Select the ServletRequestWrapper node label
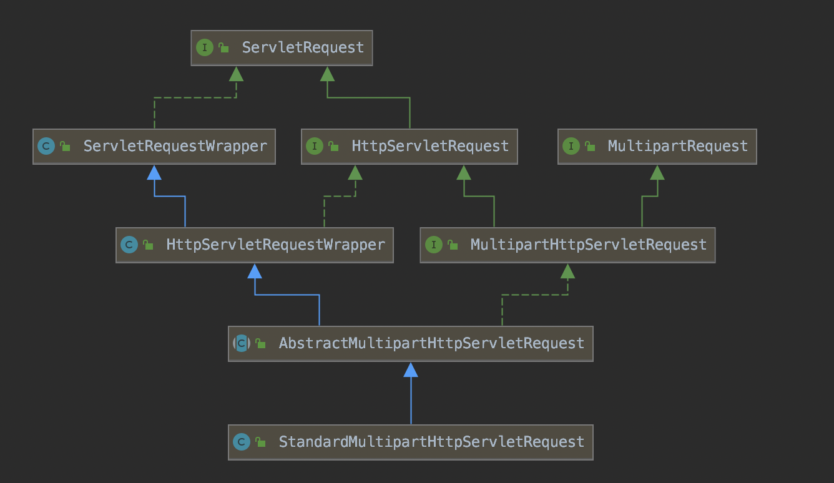The width and height of the screenshot is (834, 483). click(175, 146)
